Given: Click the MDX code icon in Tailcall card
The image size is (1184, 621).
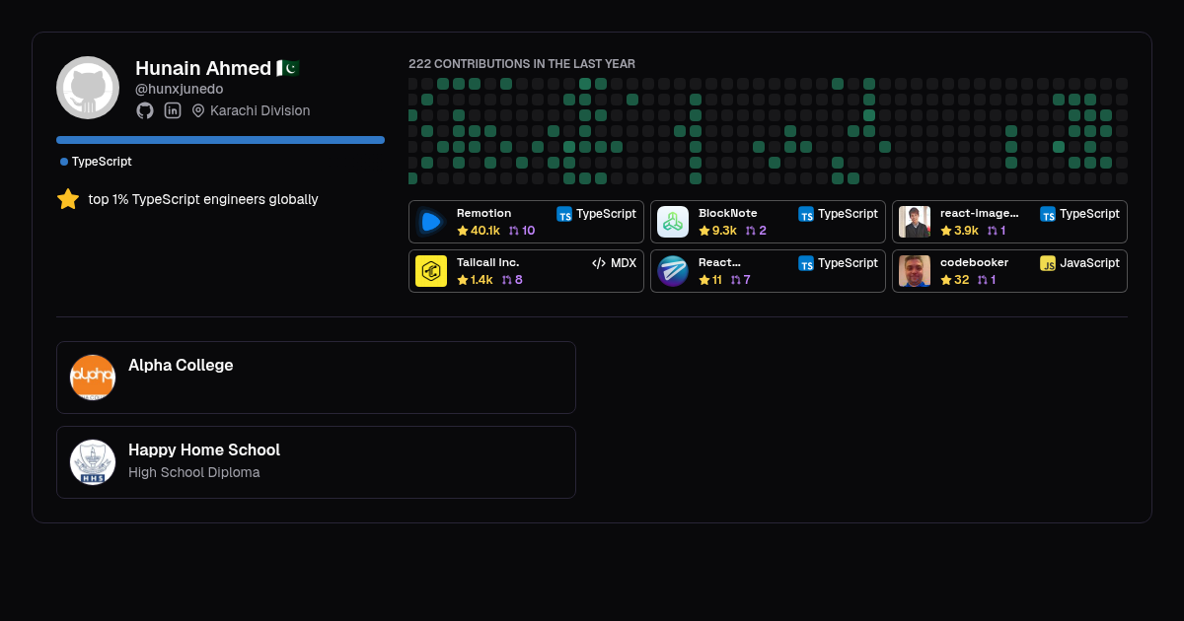Looking at the screenshot, I should [599, 263].
